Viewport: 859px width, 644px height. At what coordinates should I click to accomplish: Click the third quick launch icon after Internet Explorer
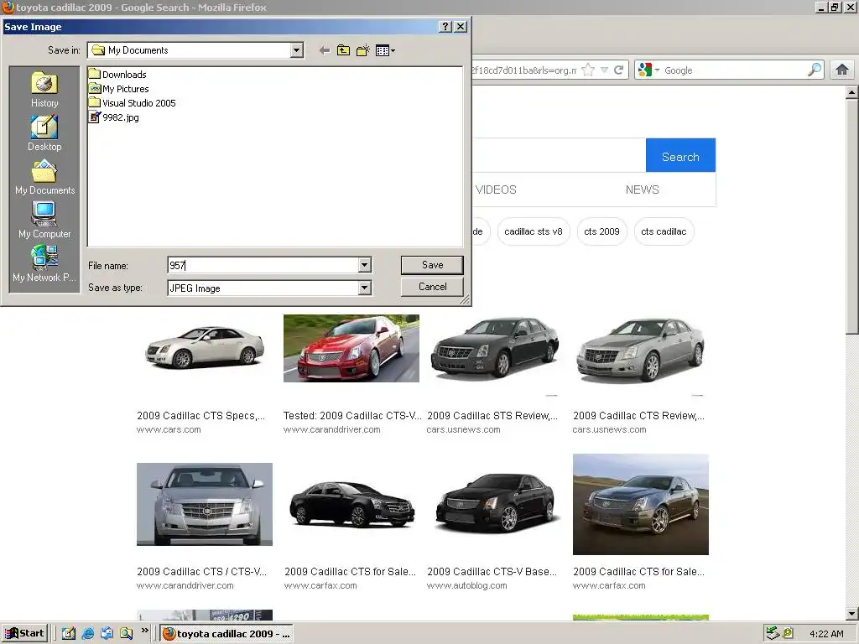107,634
